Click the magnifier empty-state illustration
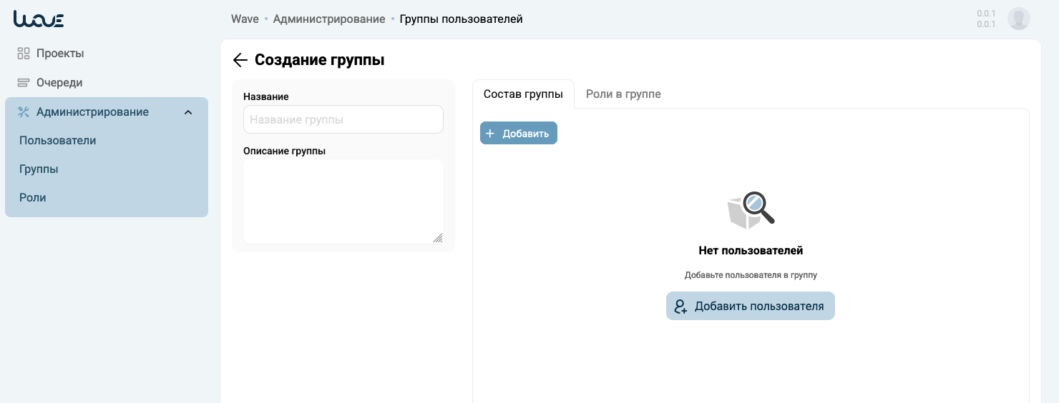 (751, 210)
